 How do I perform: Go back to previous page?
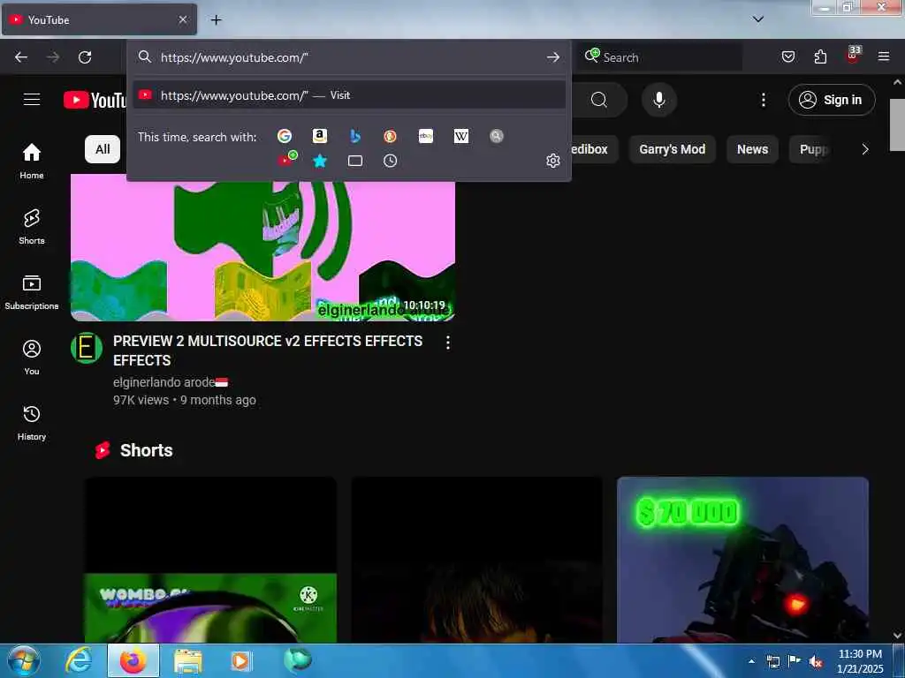tap(21, 57)
